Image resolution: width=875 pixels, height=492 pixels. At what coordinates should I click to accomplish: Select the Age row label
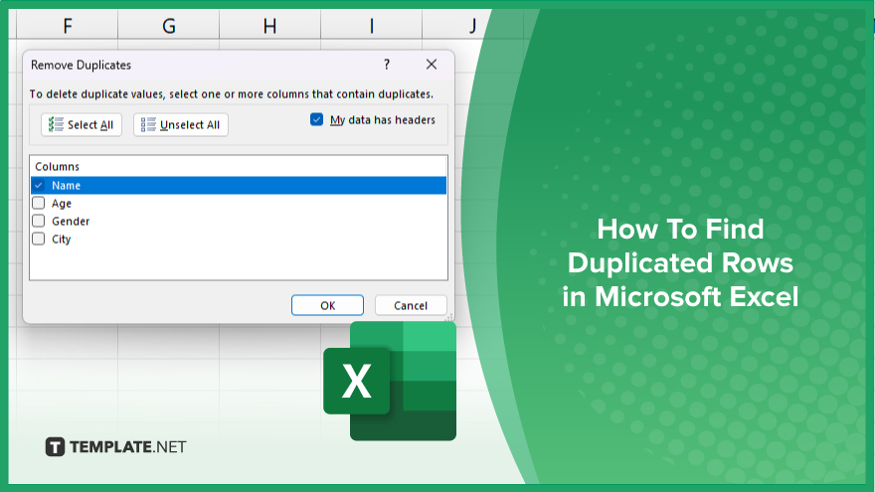coord(62,204)
